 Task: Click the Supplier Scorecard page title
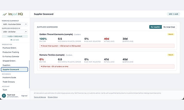tap(44, 14)
